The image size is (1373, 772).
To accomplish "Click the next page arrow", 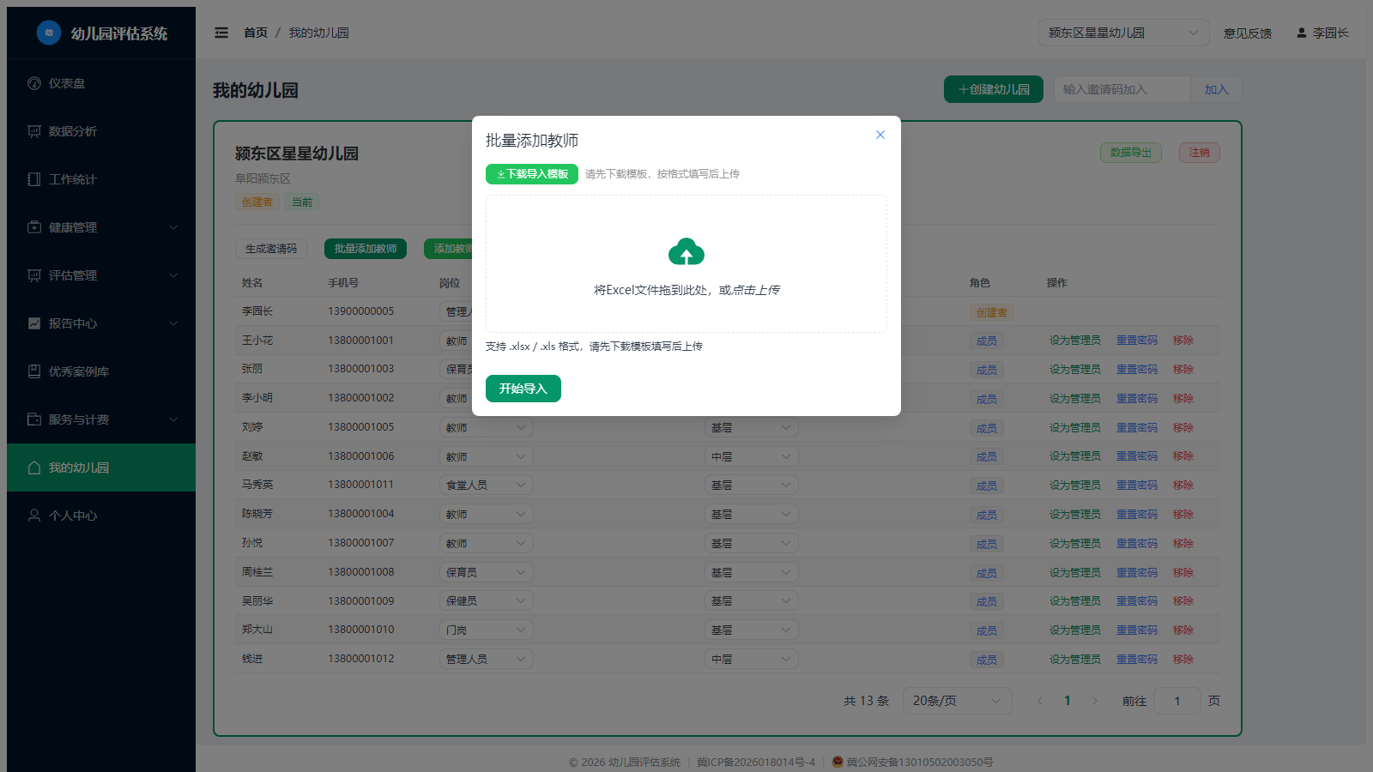I will click(1095, 701).
